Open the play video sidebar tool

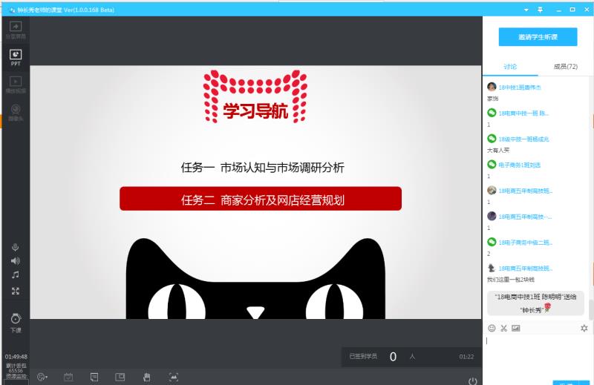(16, 85)
